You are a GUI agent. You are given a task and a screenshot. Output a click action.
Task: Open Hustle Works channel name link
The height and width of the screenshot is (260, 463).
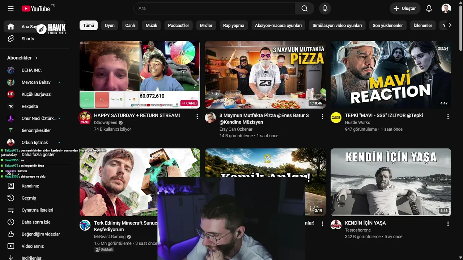click(357, 123)
